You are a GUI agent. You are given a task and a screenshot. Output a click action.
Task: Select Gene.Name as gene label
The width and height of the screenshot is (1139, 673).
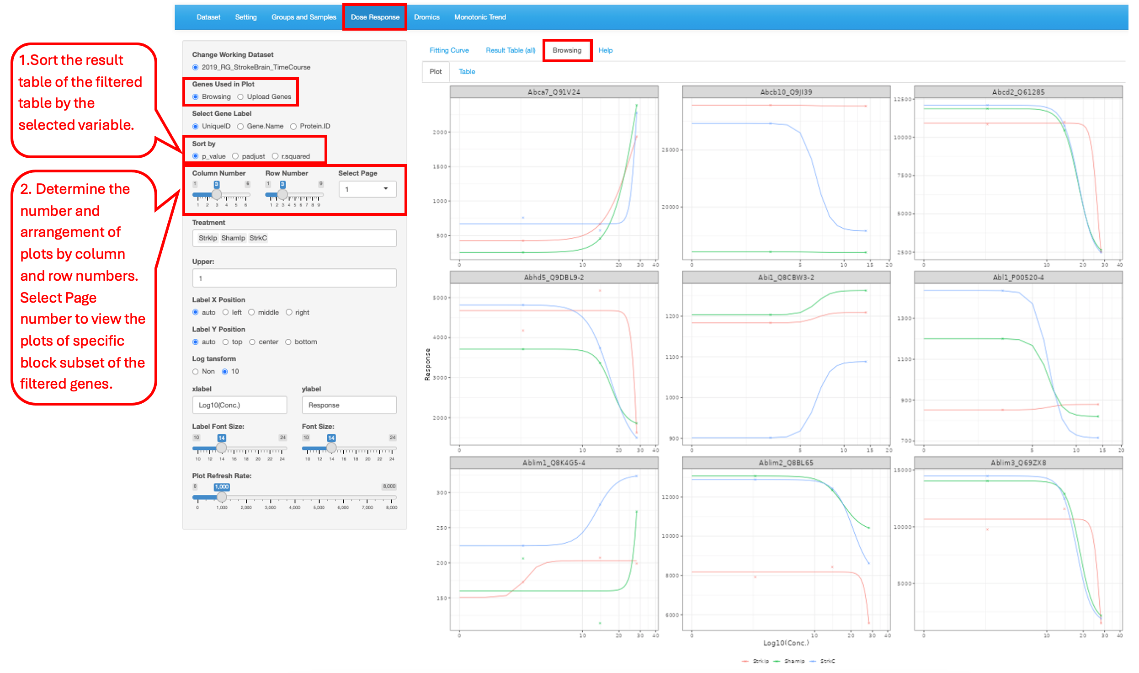click(240, 127)
